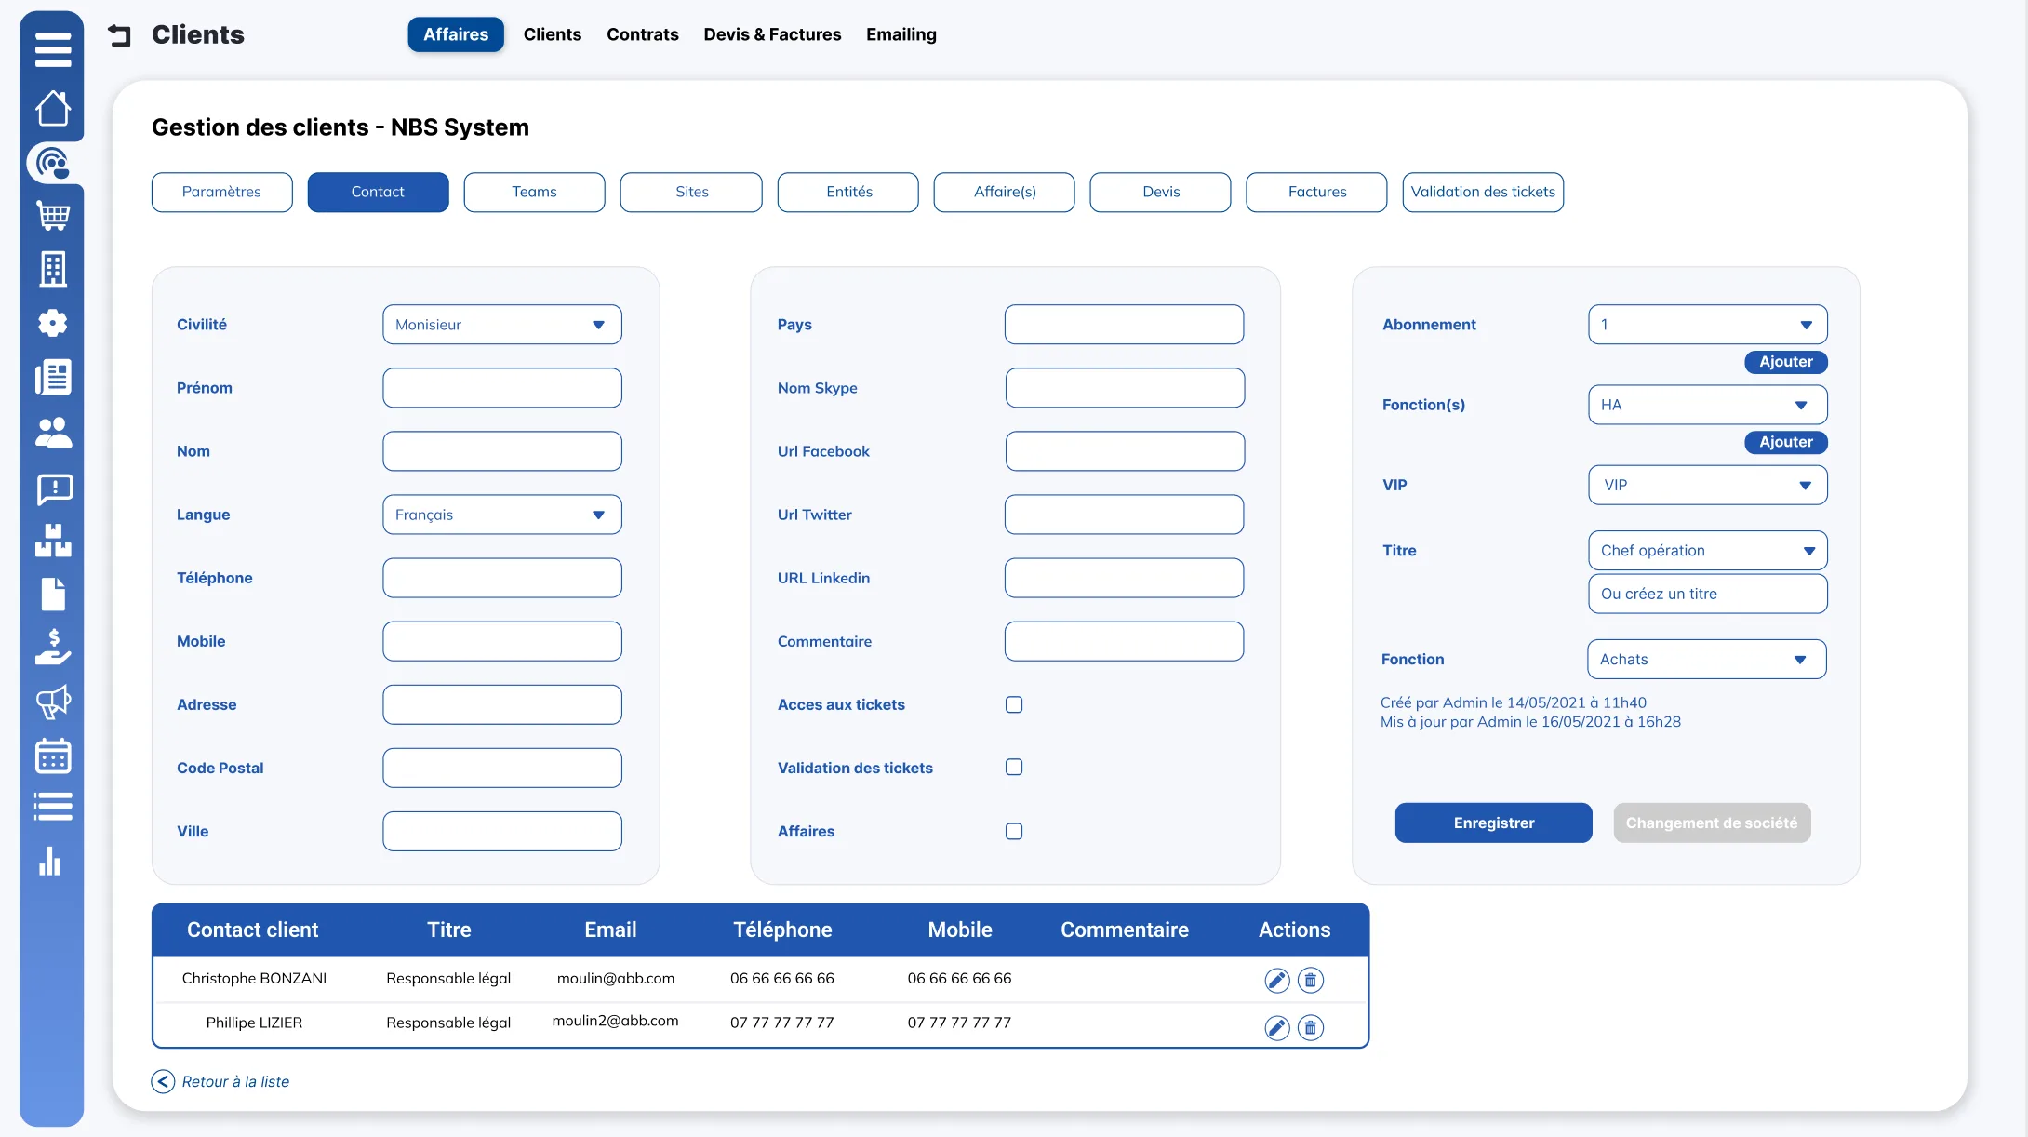Check the Validation des tickets checkbox
This screenshot has height=1137, width=2028.
pyautogui.click(x=1014, y=767)
